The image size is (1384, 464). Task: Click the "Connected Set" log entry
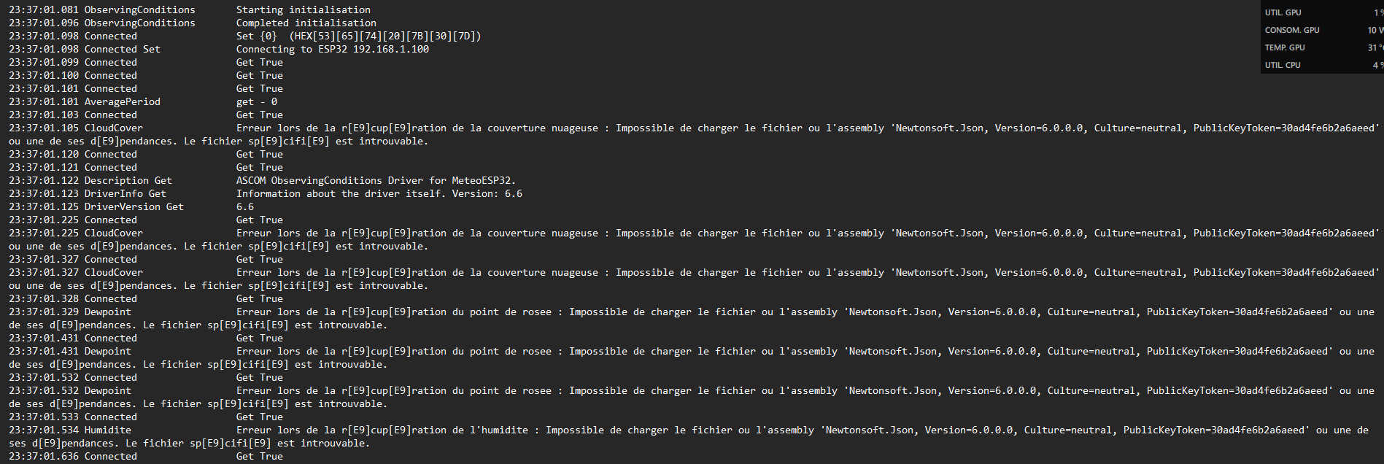[122, 49]
